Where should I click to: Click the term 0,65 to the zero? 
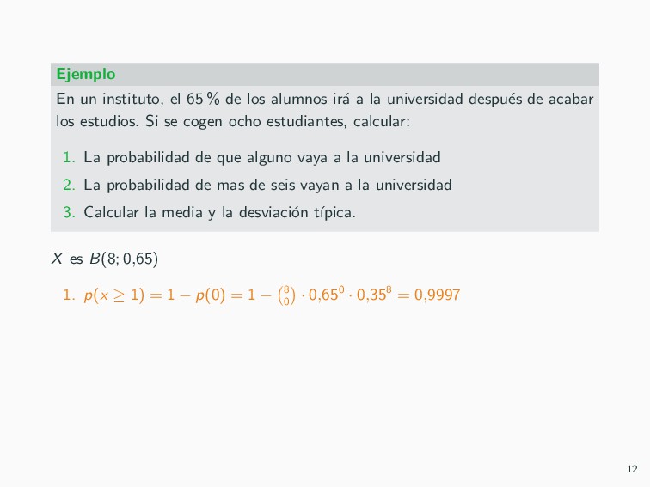pyautogui.click(x=326, y=294)
